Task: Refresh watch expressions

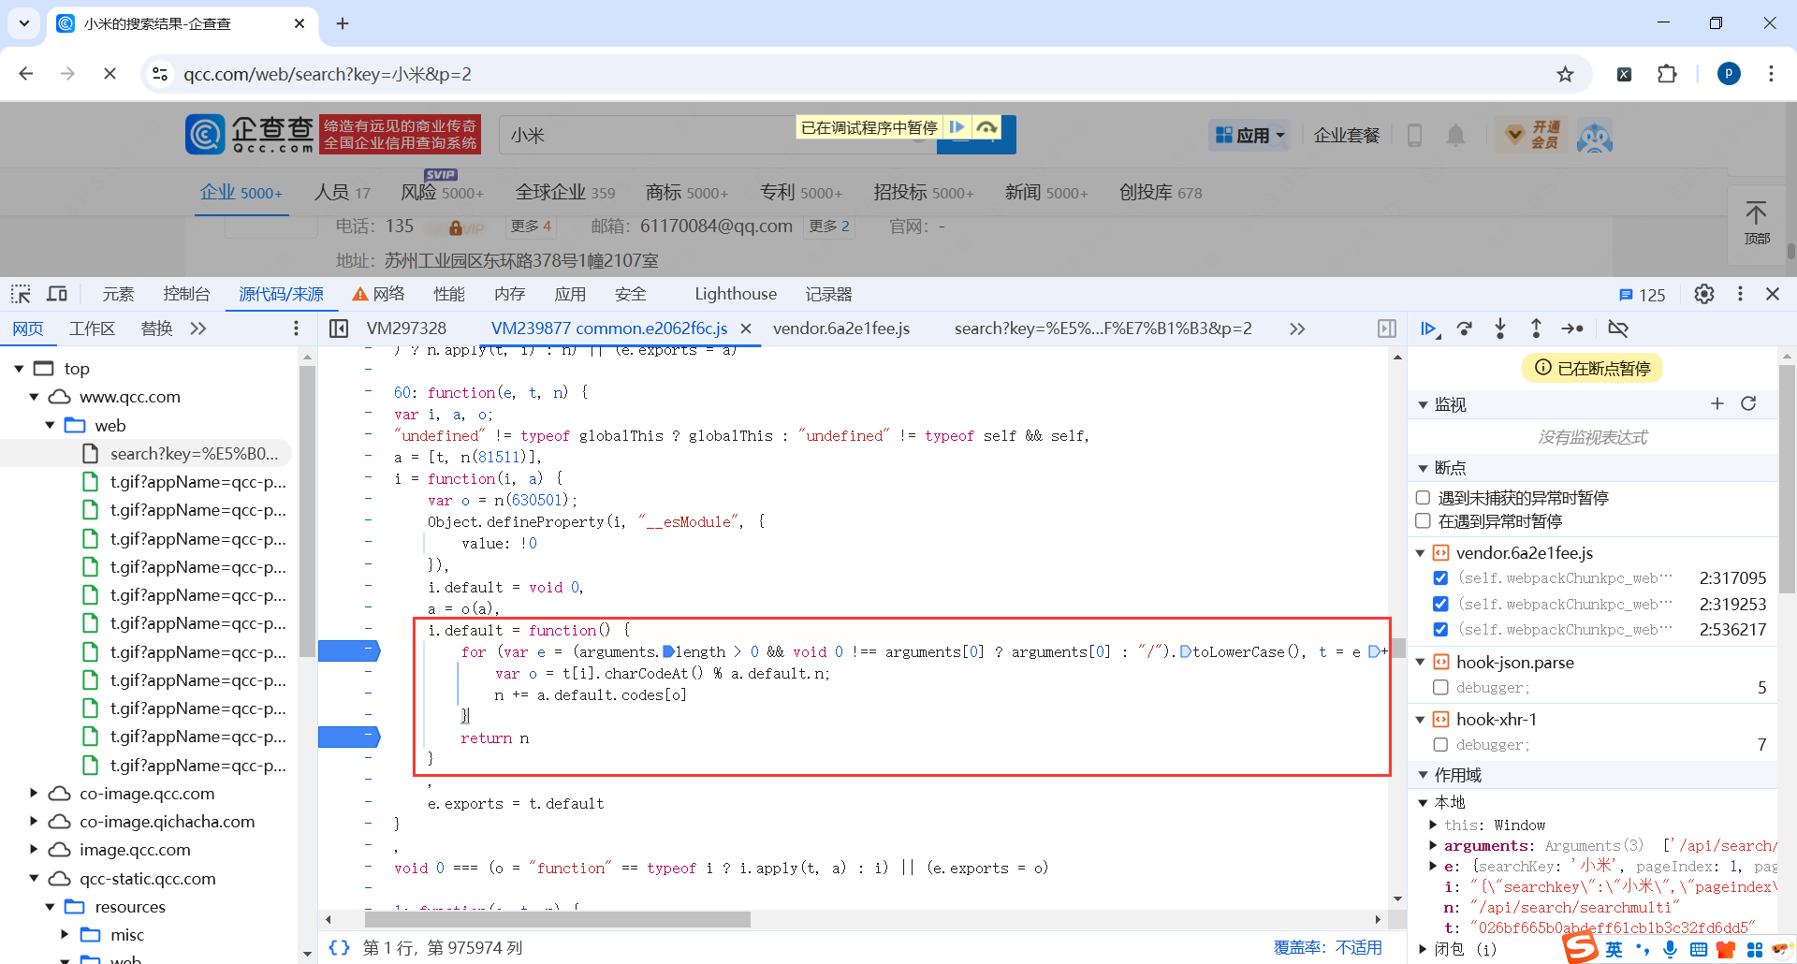Action: click(1748, 403)
